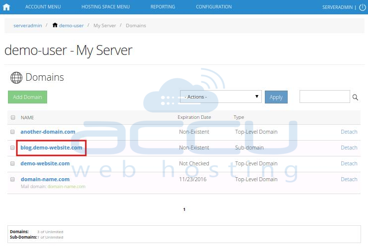Click the Type column header
Screen dimensions: 368x250
[239, 117]
